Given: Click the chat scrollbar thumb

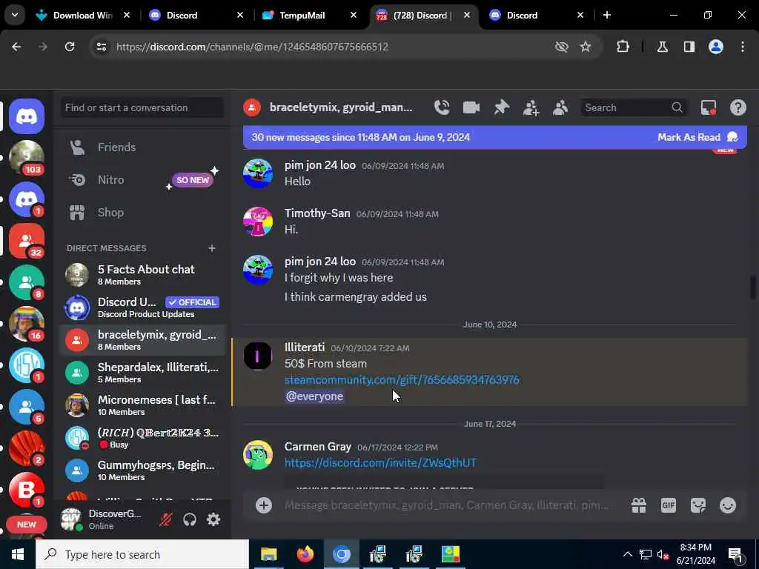Looking at the screenshot, I should pos(753,288).
